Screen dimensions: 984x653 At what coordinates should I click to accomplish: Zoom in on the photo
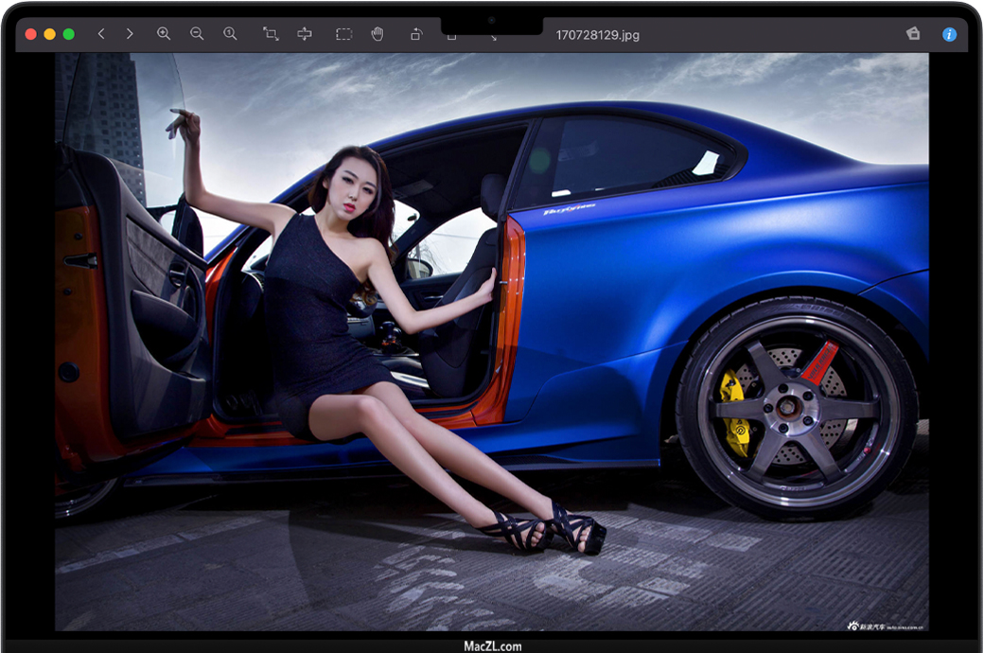point(164,34)
